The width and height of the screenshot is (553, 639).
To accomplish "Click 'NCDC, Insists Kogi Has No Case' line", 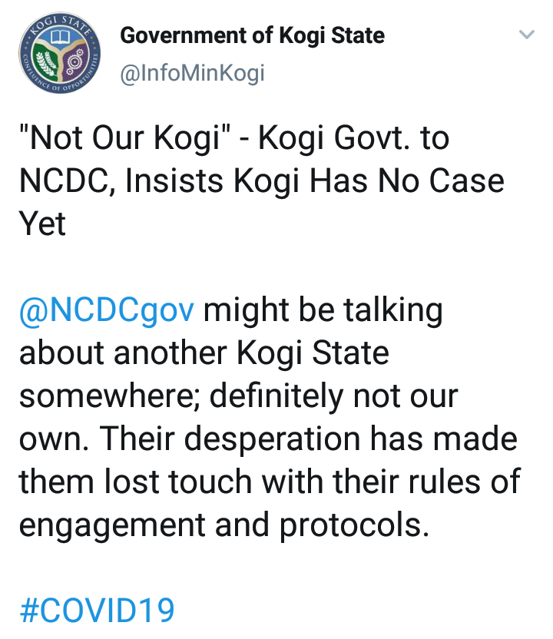I will click(261, 181).
